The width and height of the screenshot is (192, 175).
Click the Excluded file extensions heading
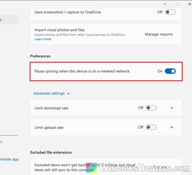51,152
